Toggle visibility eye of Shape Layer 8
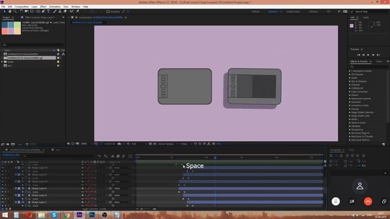The image size is (390, 219). coord(2,195)
